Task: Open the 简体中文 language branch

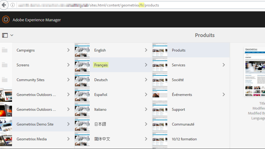Action: point(102,139)
